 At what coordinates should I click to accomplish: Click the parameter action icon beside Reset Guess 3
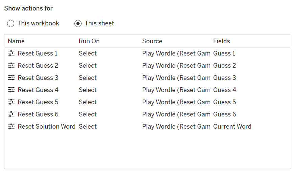click(12, 78)
